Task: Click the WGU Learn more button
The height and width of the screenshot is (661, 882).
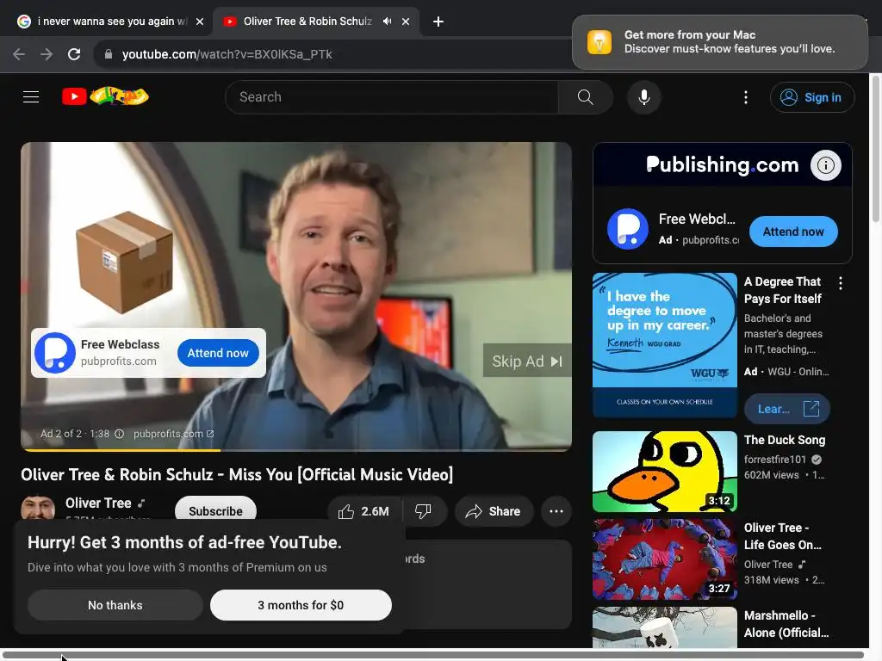Action: 786,409
